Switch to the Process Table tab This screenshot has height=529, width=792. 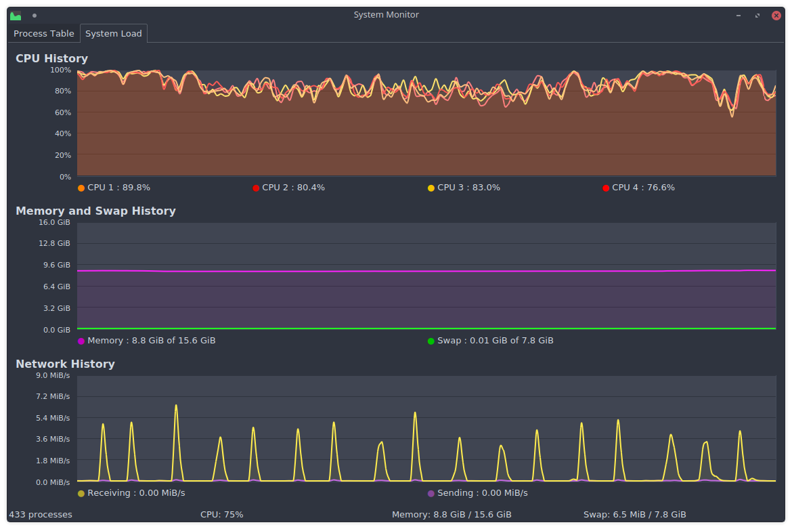coord(44,34)
